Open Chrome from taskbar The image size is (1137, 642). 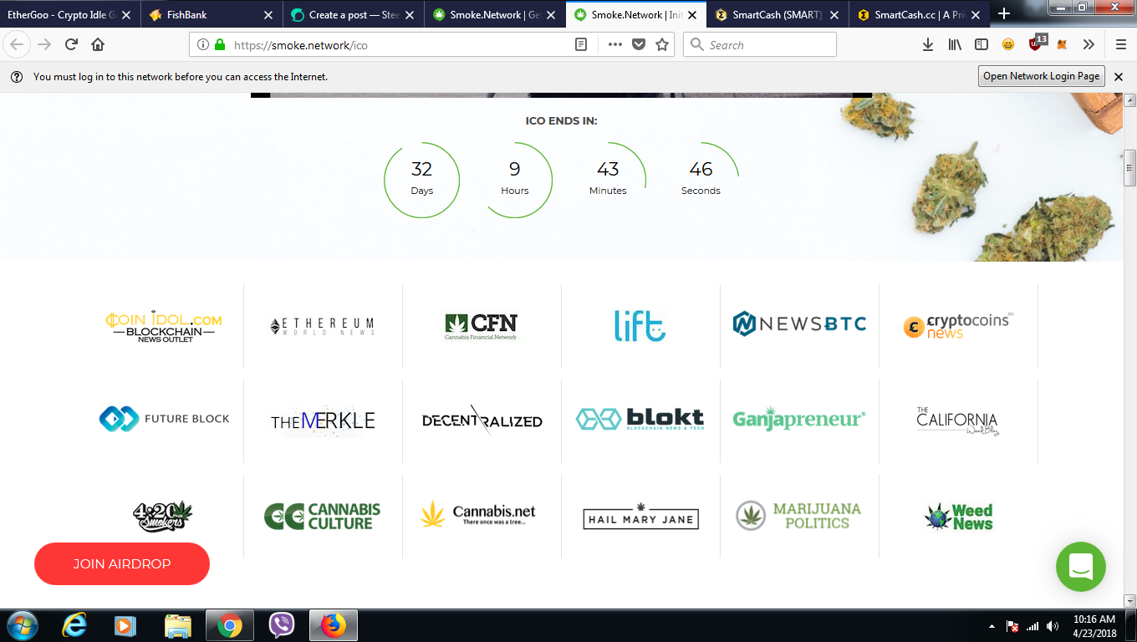click(x=230, y=625)
